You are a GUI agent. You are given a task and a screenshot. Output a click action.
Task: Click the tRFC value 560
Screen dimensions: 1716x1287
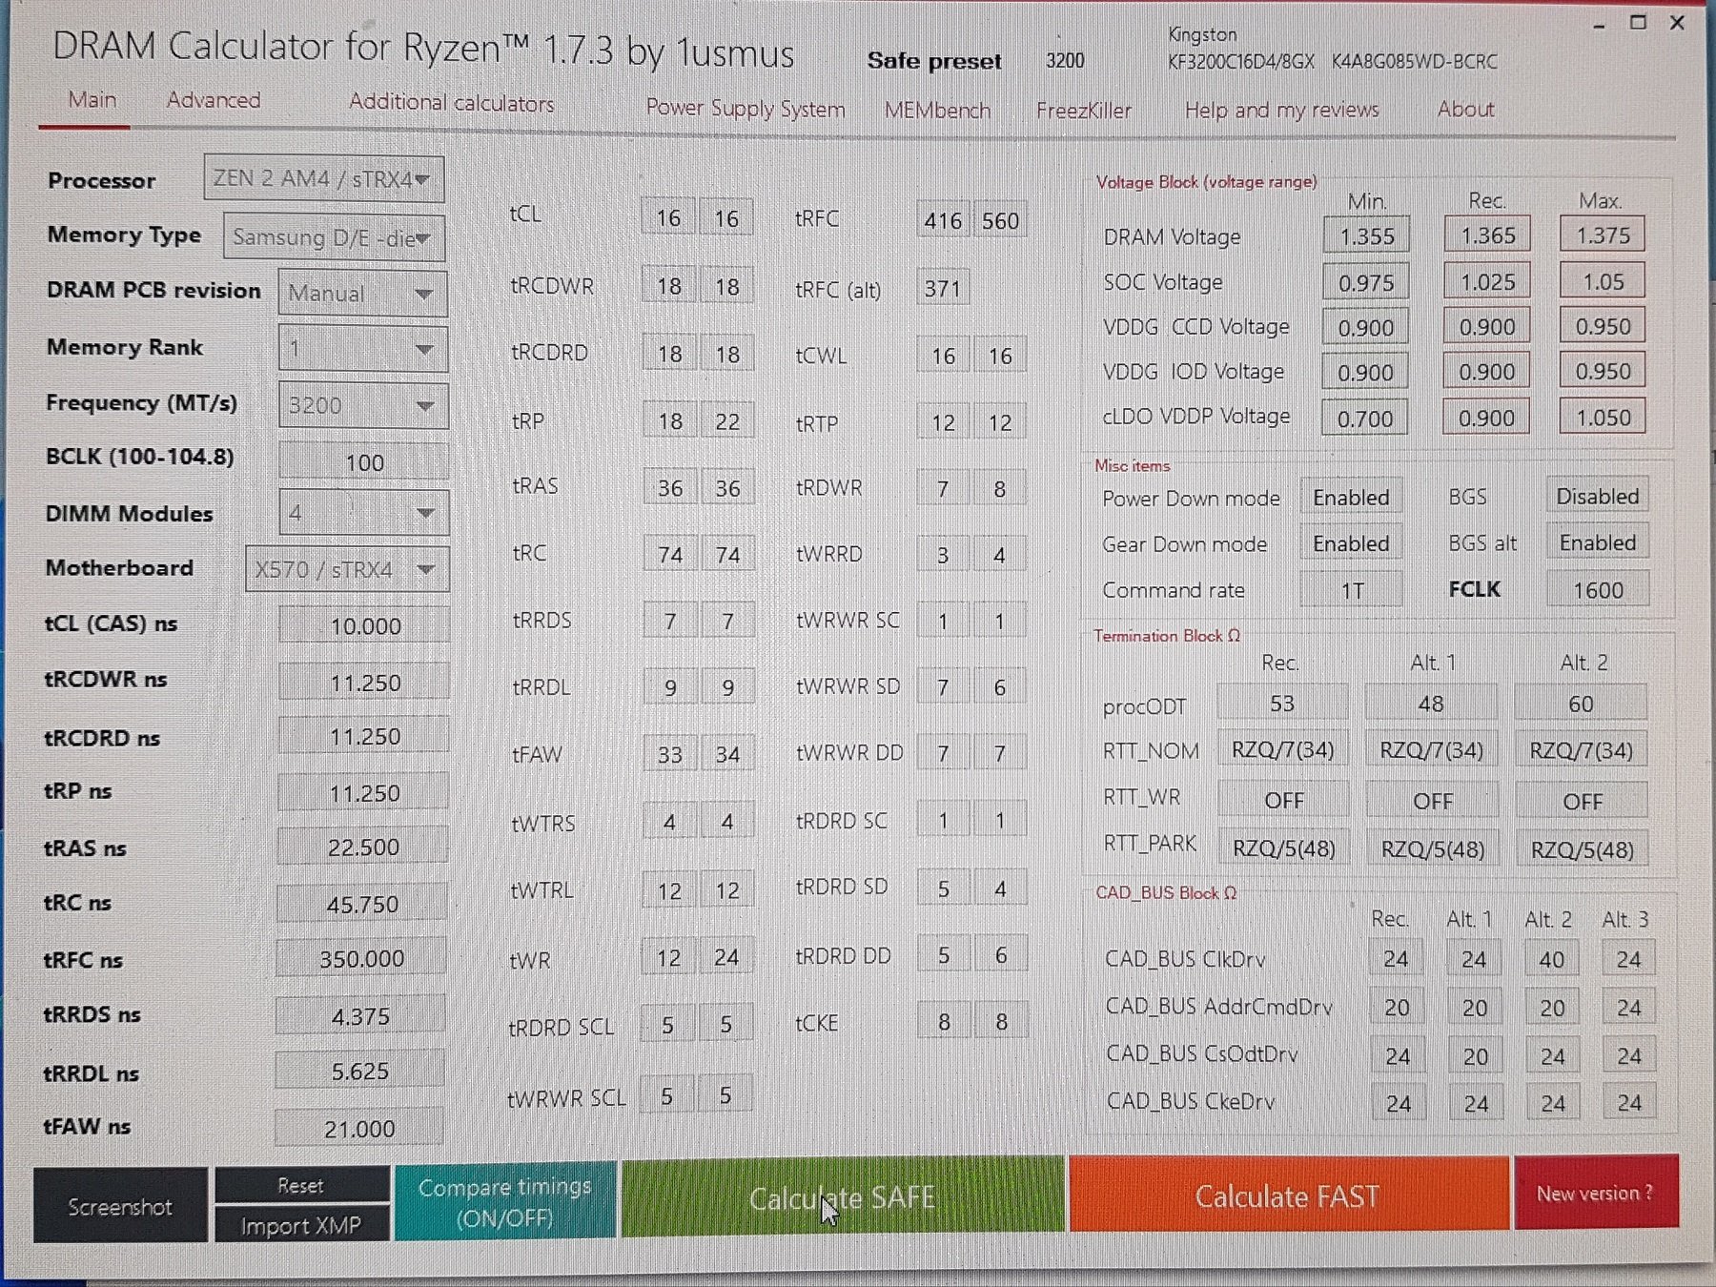1000,220
